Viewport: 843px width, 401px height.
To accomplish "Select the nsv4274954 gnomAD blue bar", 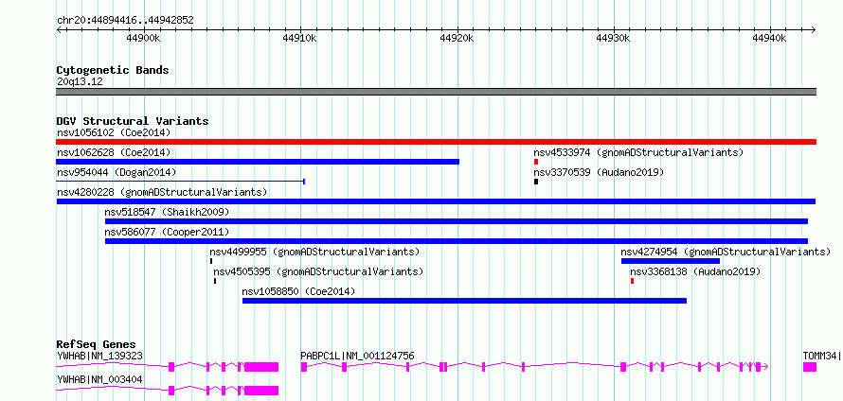I will tap(671, 261).
